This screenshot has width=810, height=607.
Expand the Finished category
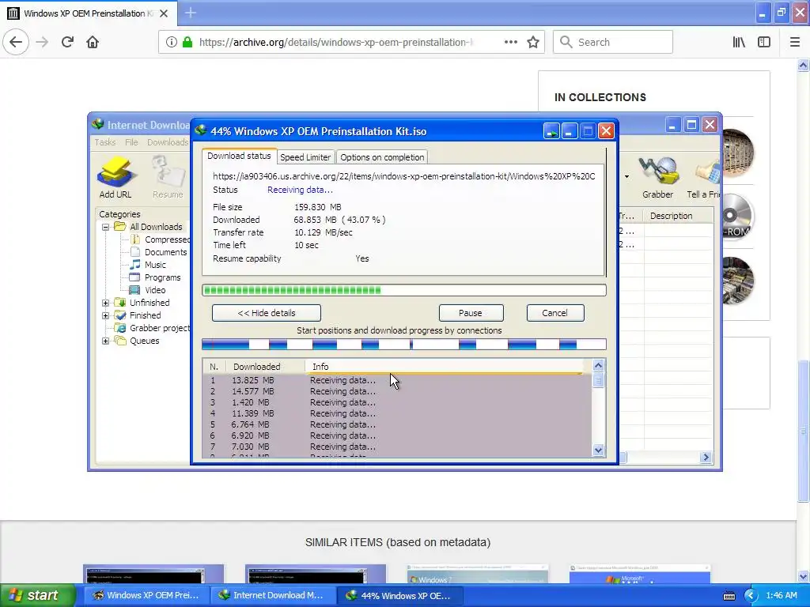[x=105, y=315]
